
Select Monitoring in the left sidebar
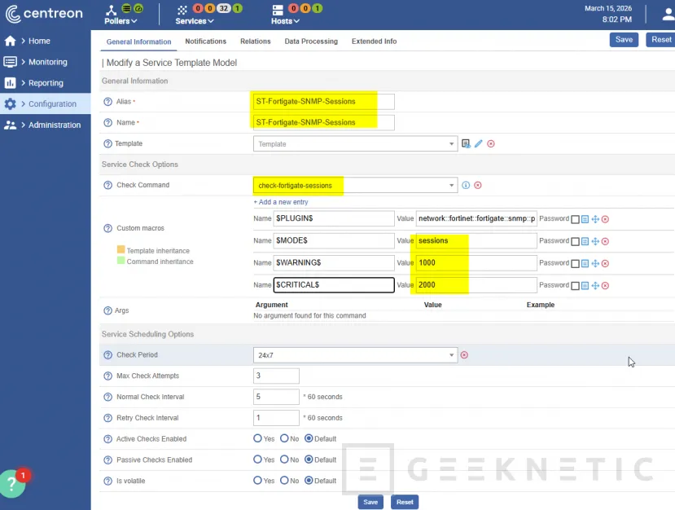[49, 62]
